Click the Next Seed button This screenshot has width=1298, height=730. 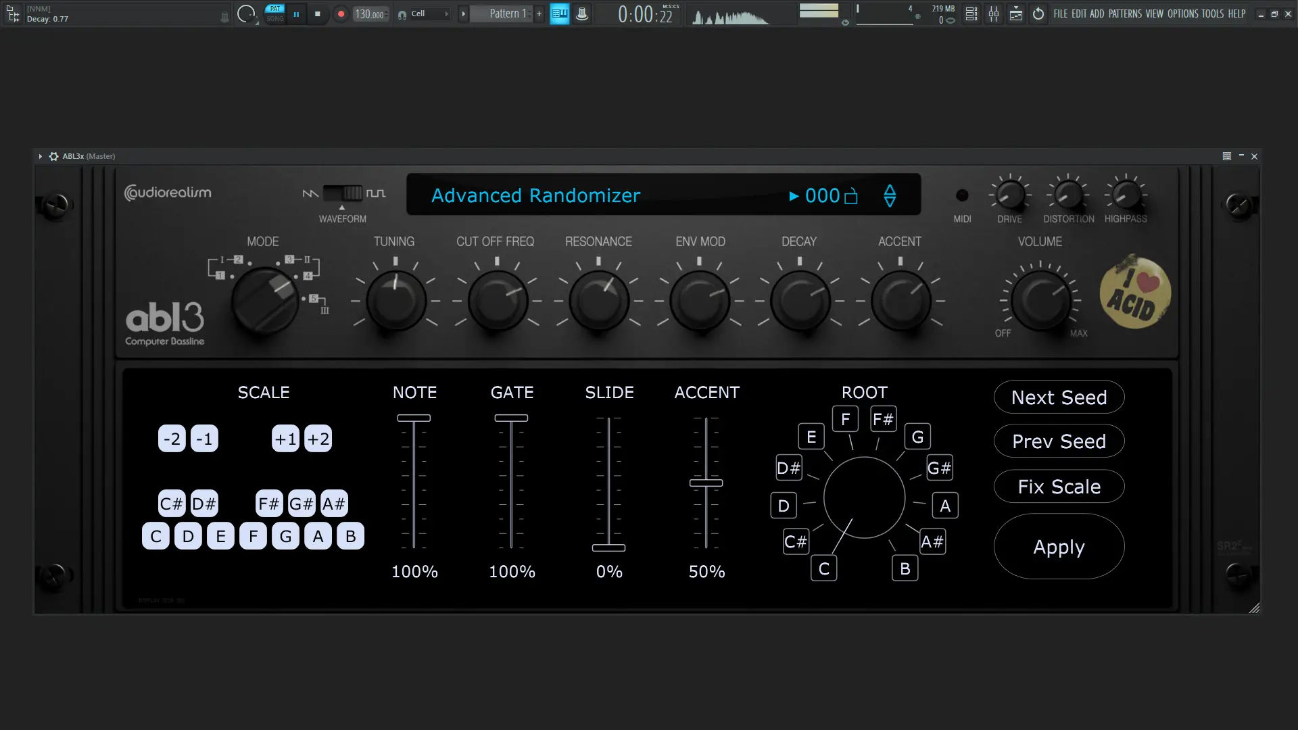tap(1059, 397)
